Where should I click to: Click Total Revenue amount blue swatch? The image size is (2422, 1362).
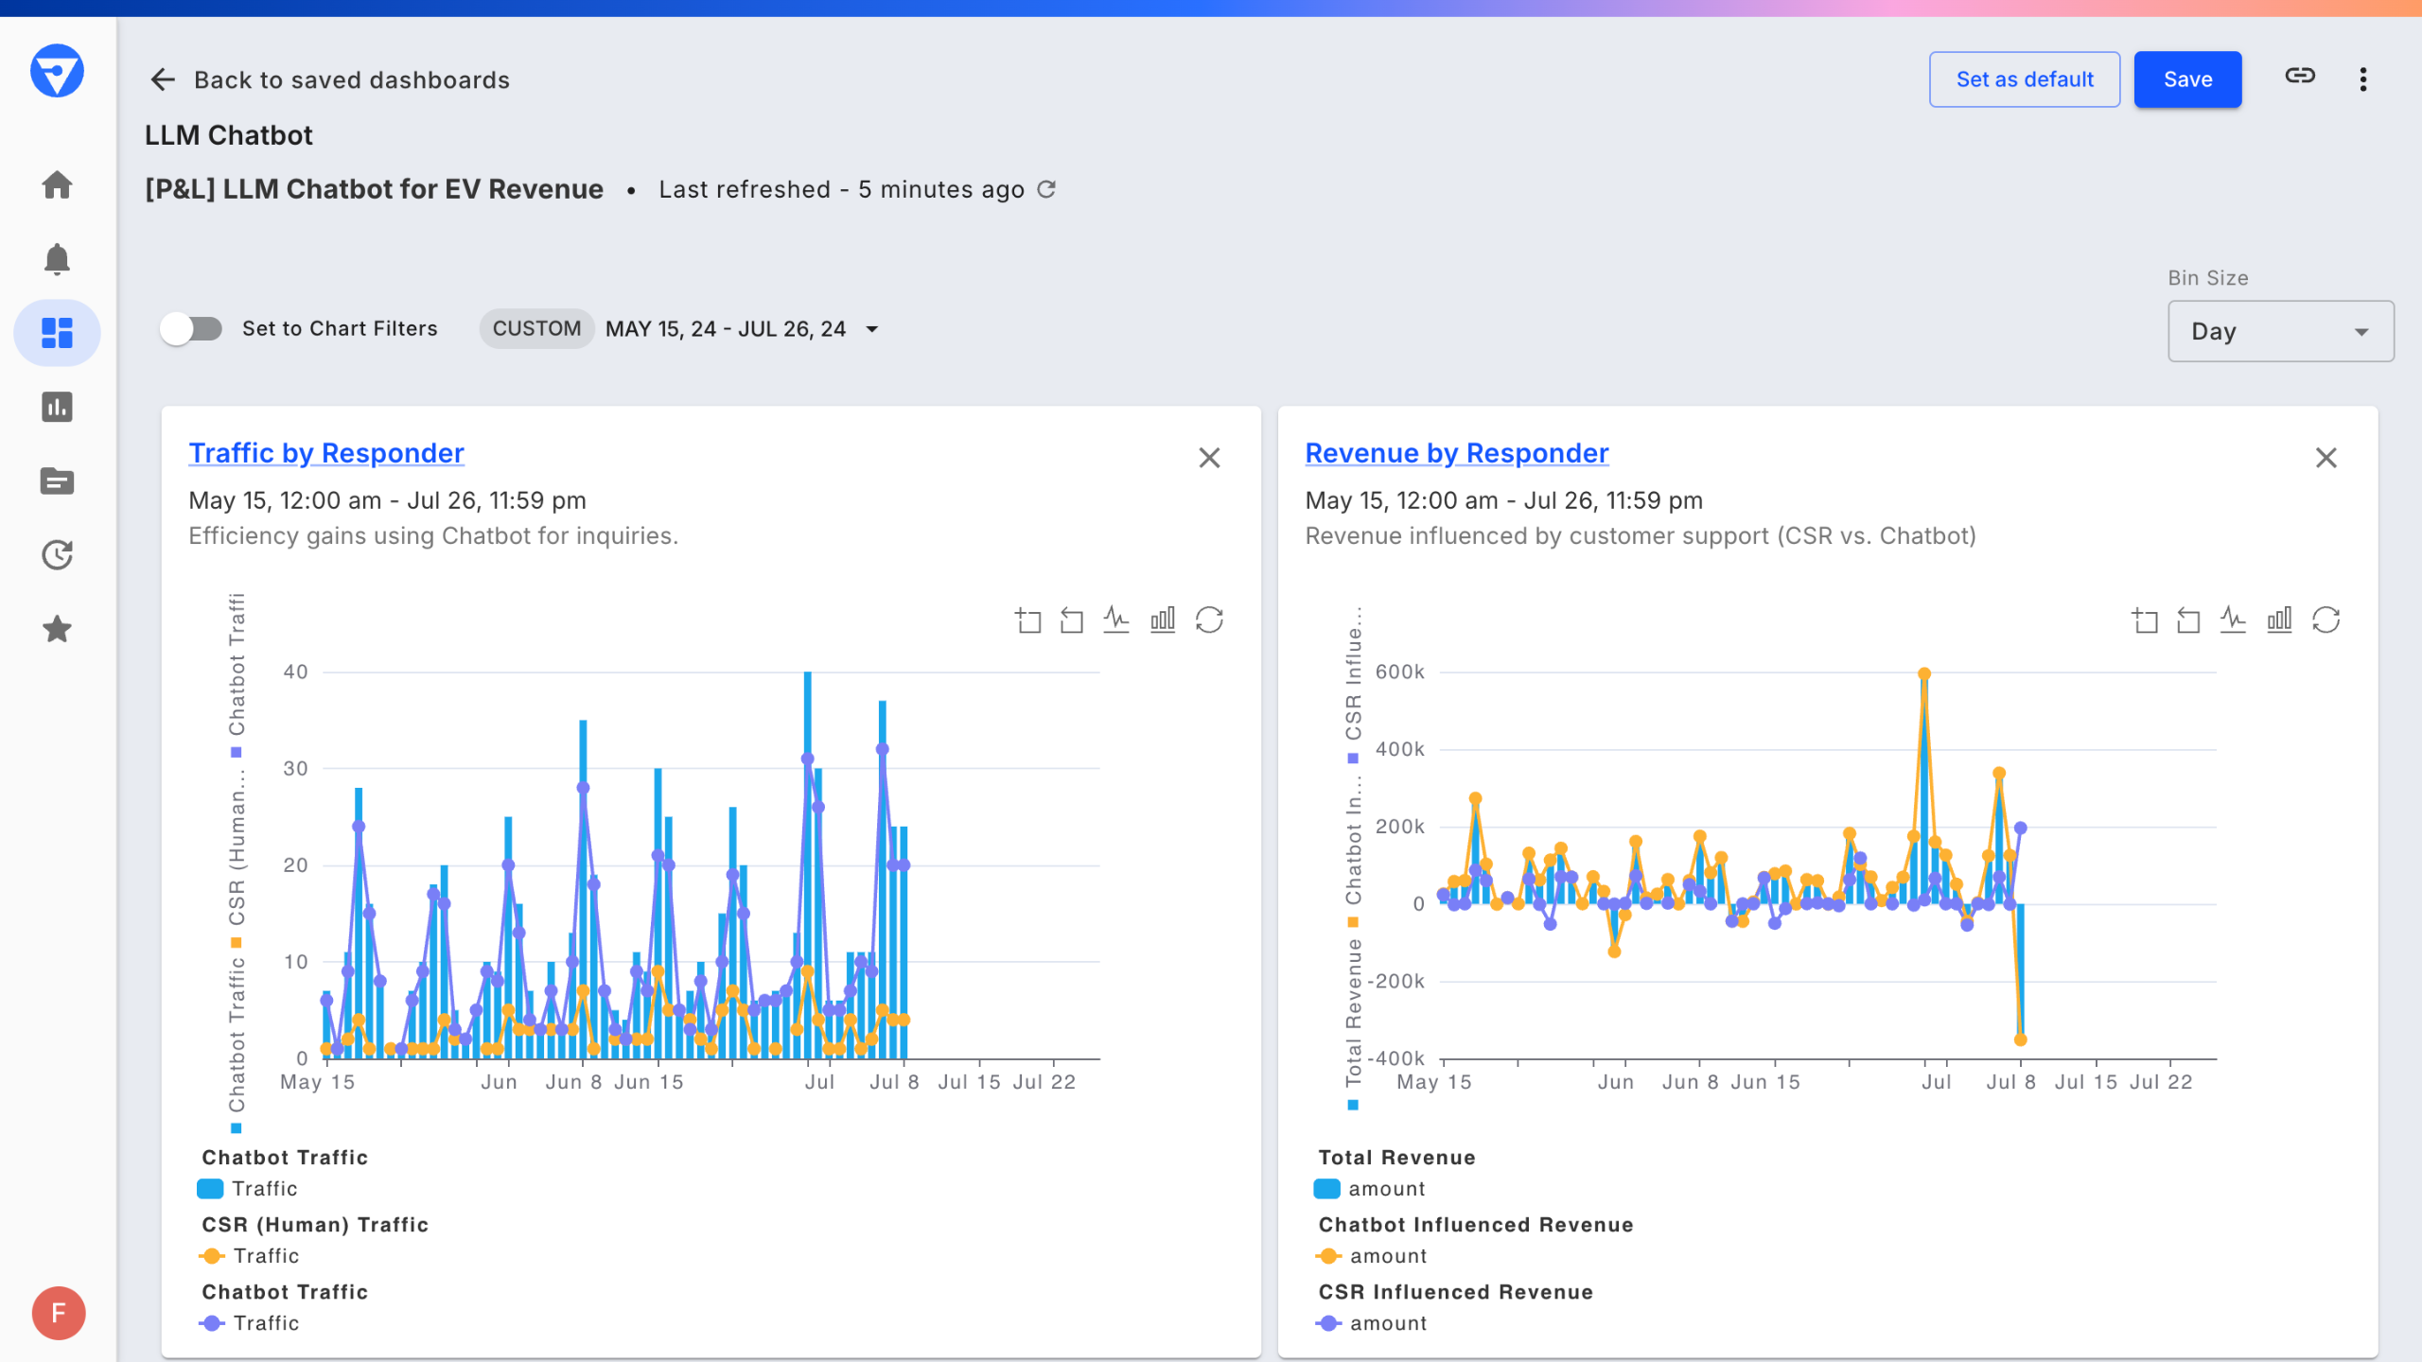pos(1326,1189)
